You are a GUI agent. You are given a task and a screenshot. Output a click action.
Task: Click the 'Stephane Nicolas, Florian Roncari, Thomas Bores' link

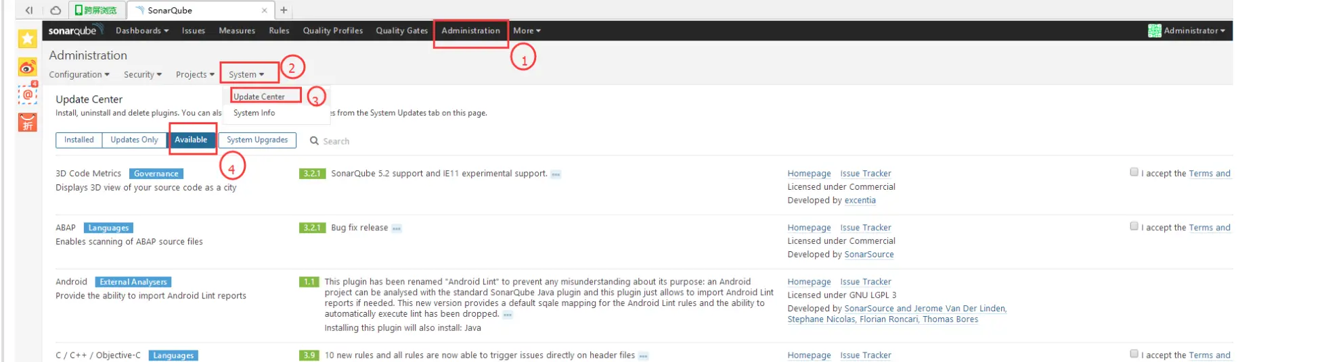[883, 319]
